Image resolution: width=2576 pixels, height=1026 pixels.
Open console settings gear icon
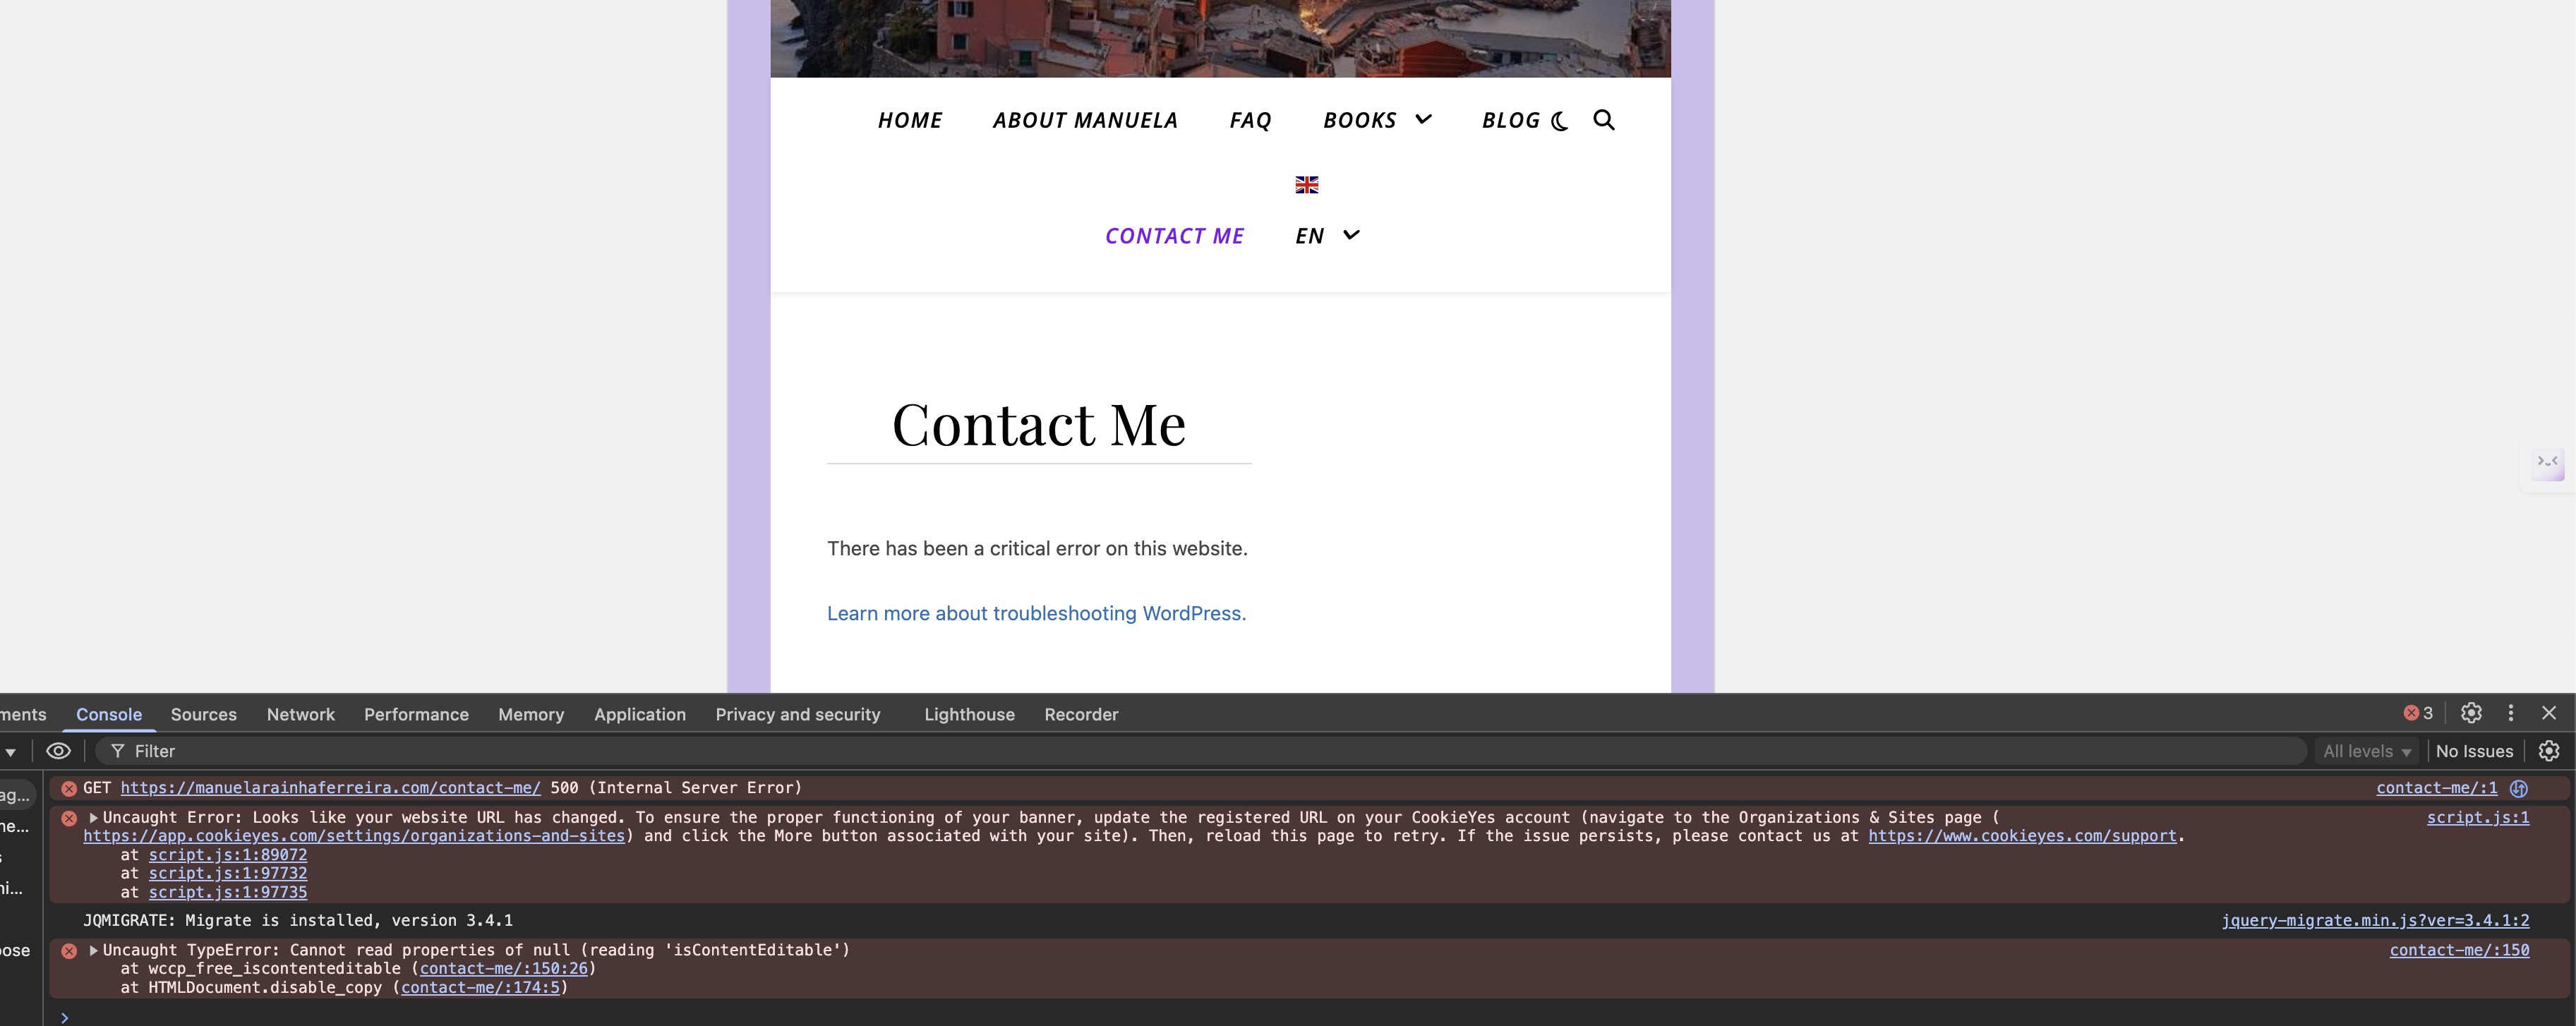pyautogui.click(x=2549, y=751)
